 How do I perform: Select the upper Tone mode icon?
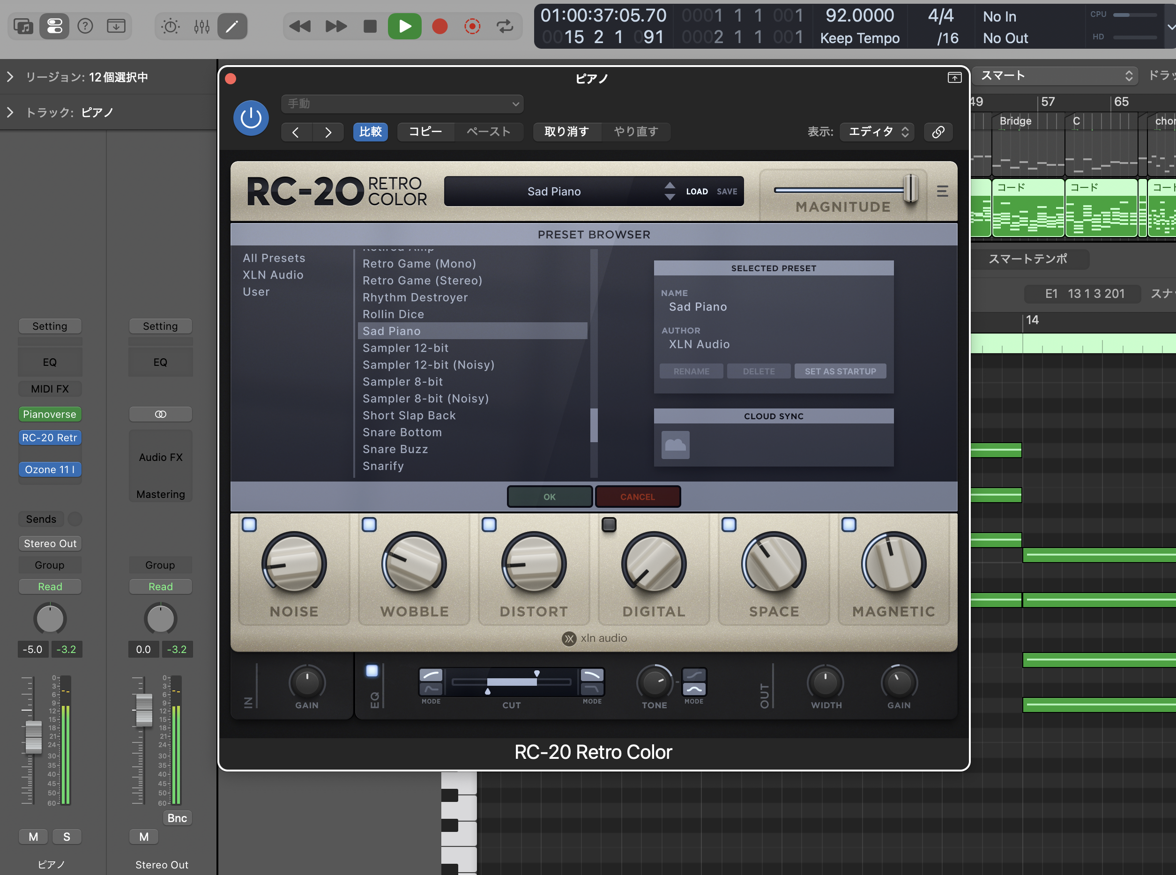pos(694,675)
